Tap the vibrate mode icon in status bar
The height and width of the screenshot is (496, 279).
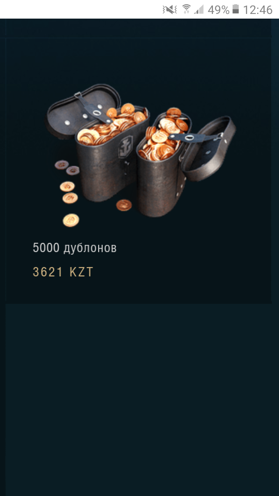(x=169, y=10)
